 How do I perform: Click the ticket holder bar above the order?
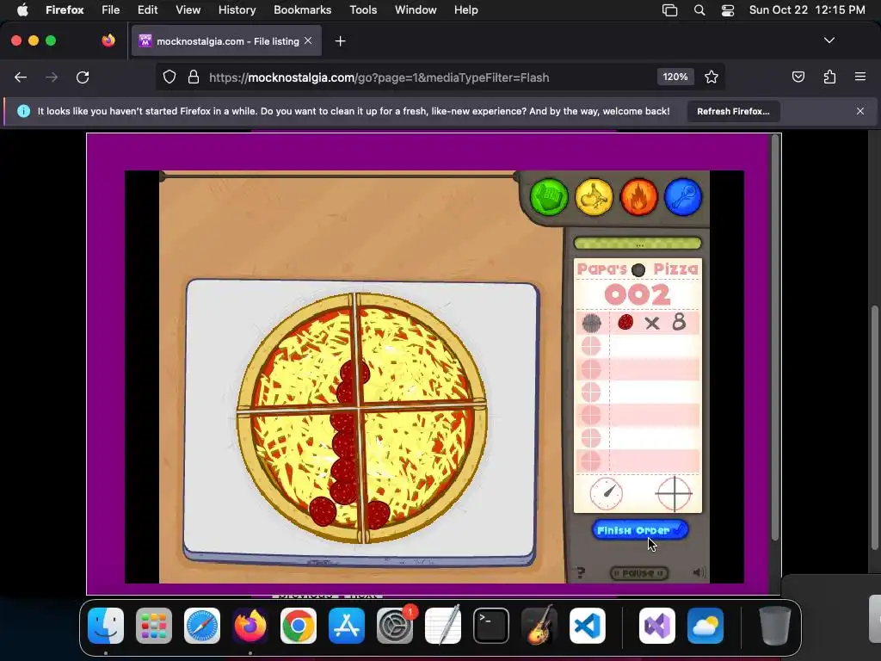[x=638, y=244]
